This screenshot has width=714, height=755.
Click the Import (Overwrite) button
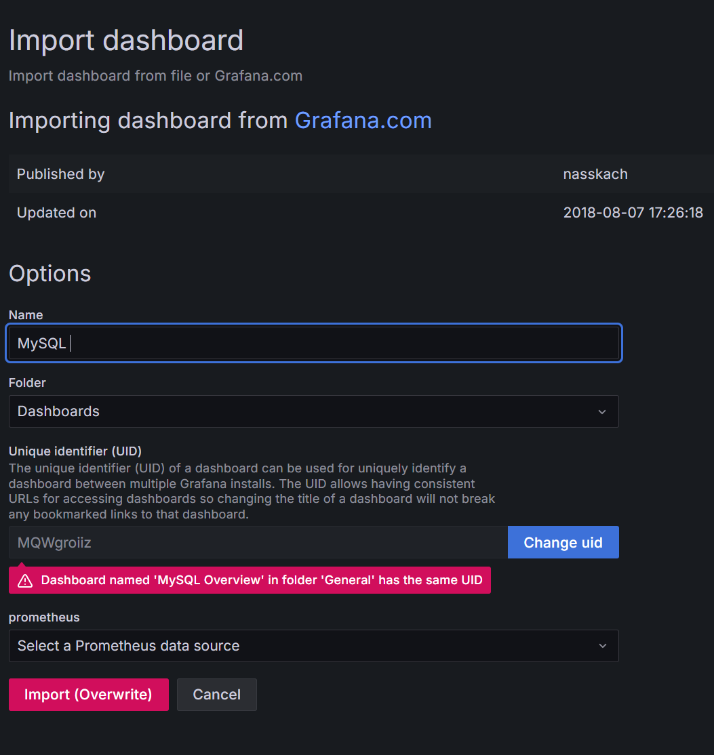(x=89, y=694)
